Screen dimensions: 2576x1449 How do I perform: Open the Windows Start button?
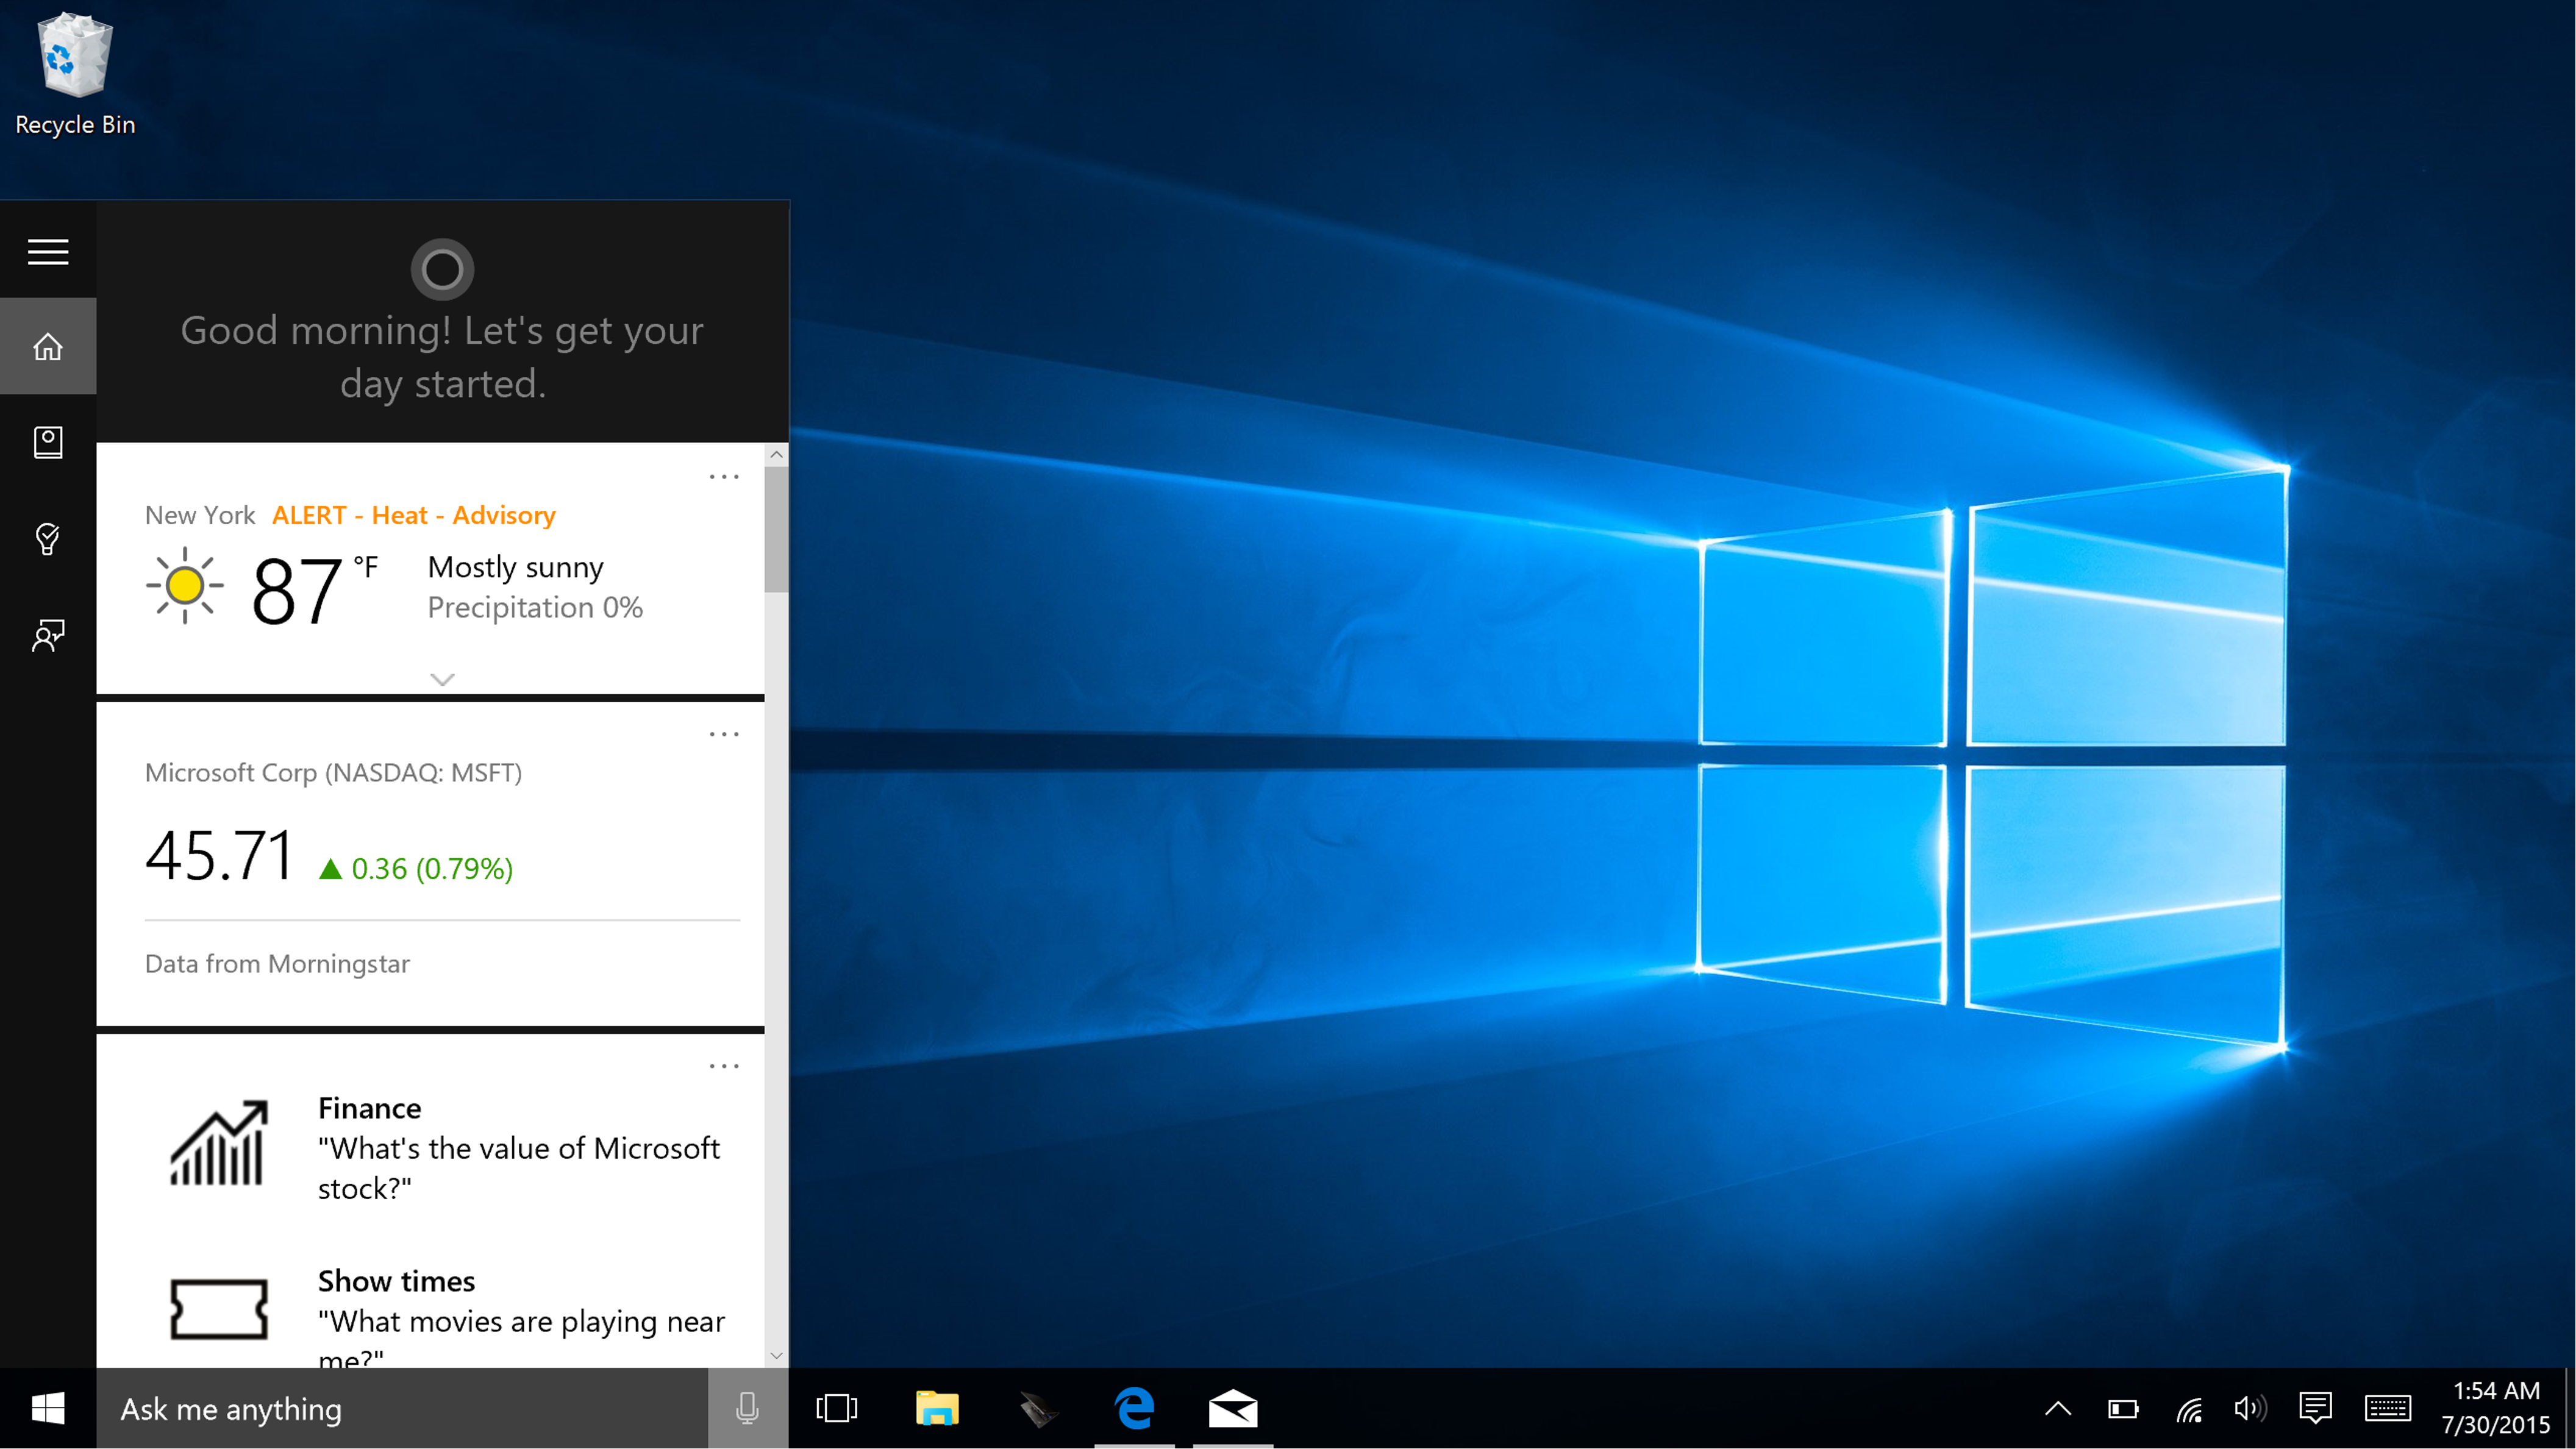pos(48,1408)
